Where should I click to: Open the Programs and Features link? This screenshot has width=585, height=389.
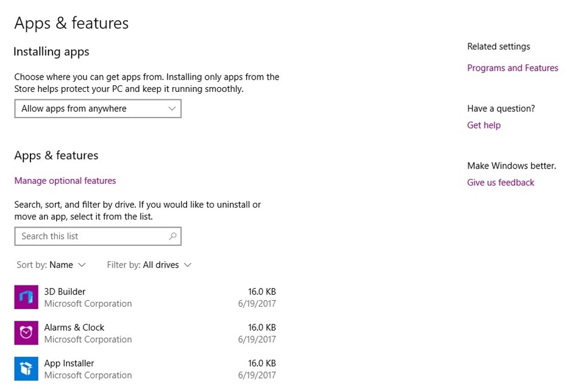click(512, 68)
